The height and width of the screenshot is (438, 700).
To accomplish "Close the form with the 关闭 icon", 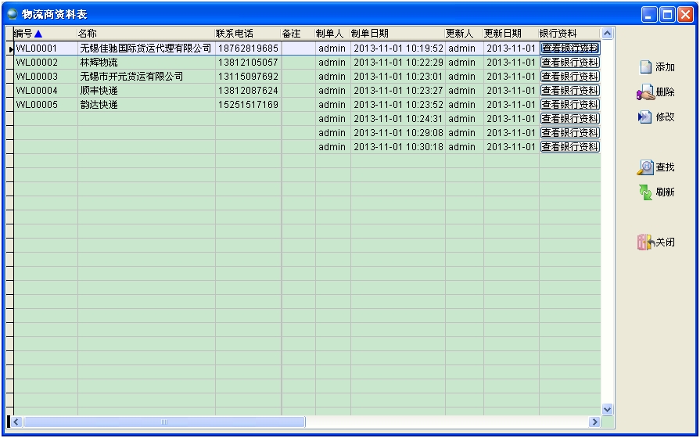I will click(645, 242).
